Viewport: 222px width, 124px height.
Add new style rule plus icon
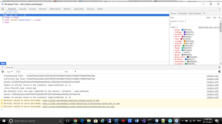[219, 18]
